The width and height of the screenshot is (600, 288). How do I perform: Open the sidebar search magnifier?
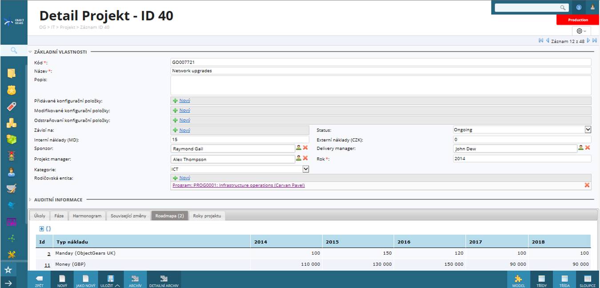pos(13,51)
